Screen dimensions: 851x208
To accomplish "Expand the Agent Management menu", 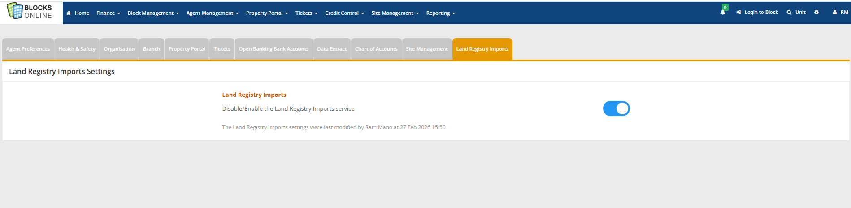I will pyautogui.click(x=212, y=13).
